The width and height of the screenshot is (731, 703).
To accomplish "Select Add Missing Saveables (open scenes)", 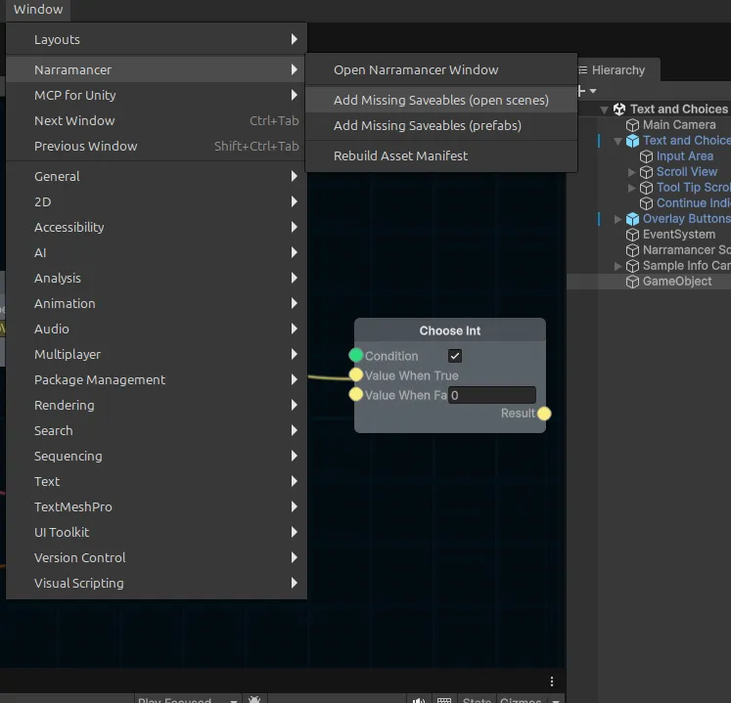I will pos(441,100).
